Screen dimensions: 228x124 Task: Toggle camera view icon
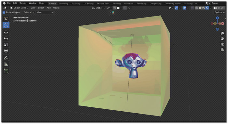222,44
